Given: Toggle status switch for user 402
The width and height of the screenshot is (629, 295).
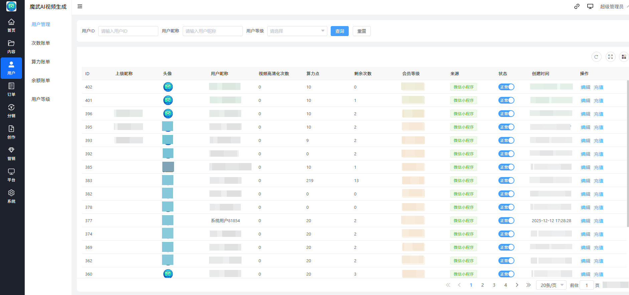Looking at the screenshot, I should (506, 87).
